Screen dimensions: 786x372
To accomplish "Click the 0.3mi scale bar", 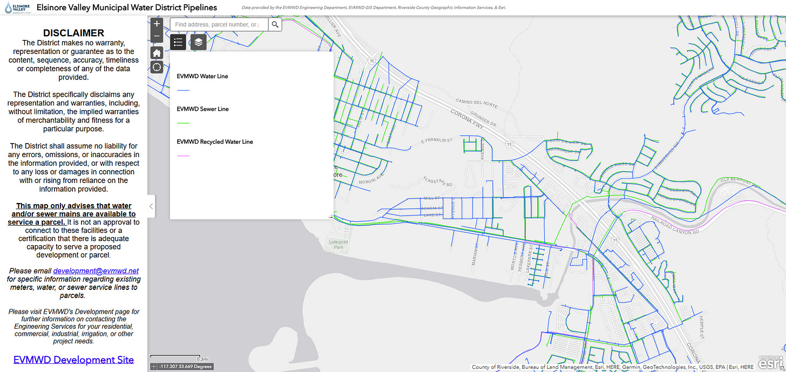I will pyautogui.click(x=179, y=357).
